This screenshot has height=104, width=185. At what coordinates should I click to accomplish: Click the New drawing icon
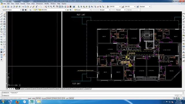3,7
